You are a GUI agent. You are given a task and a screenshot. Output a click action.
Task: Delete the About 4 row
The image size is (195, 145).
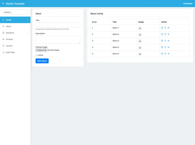click(165, 47)
